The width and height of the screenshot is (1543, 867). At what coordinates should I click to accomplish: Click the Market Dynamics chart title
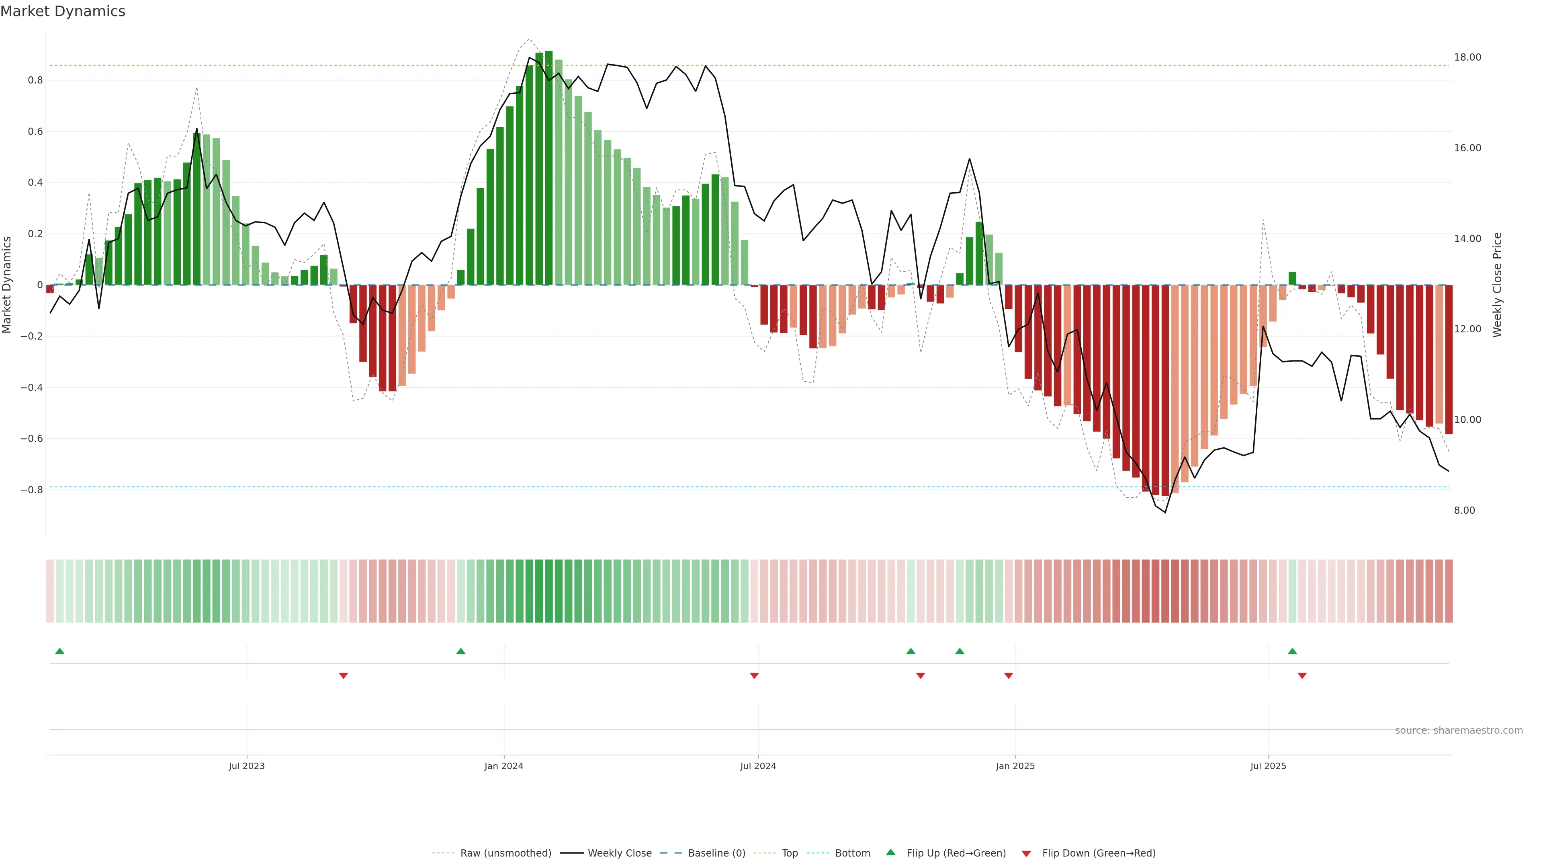click(63, 11)
